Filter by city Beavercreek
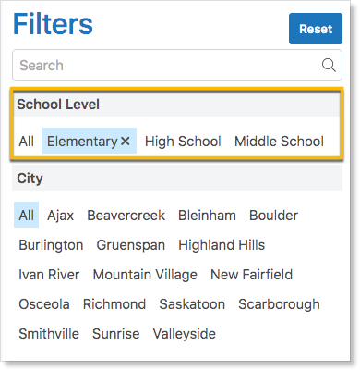The image size is (360, 371). [x=126, y=216]
